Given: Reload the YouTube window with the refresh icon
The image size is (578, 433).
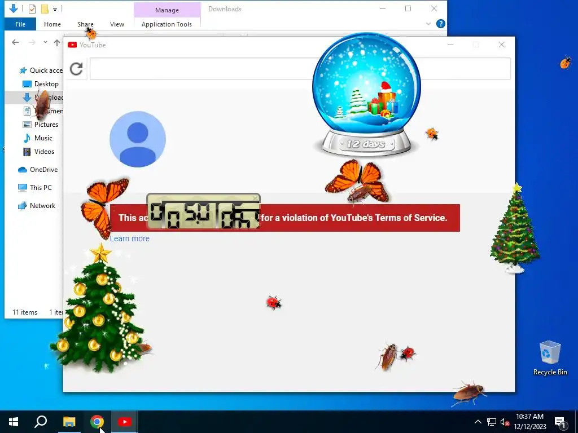Looking at the screenshot, I should coord(76,69).
